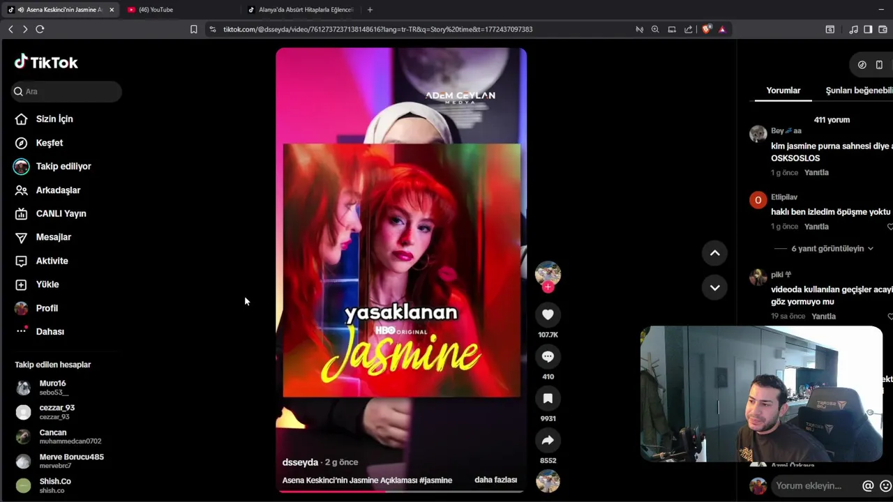Go to next video with down chevron
Screen dimensions: 893x502
pyautogui.click(x=714, y=287)
